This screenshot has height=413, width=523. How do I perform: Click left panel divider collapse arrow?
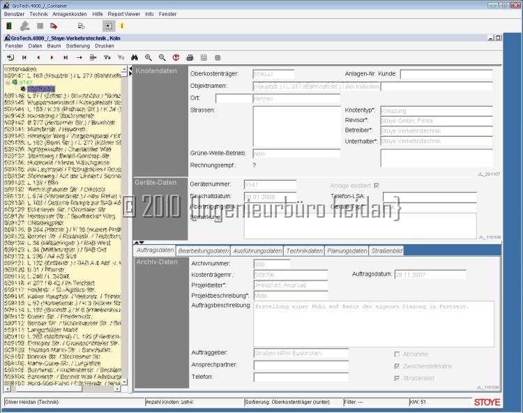coord(130,71)
